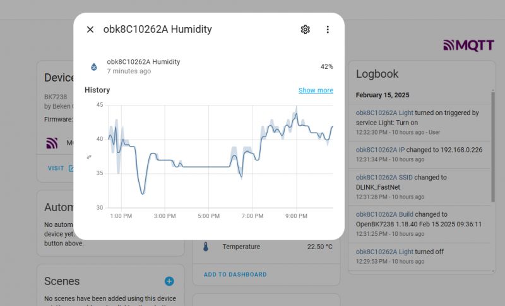Click the Temperature thermometer icon
The width and height of the screenshot is (505, 306).
[x=205, y=247]
